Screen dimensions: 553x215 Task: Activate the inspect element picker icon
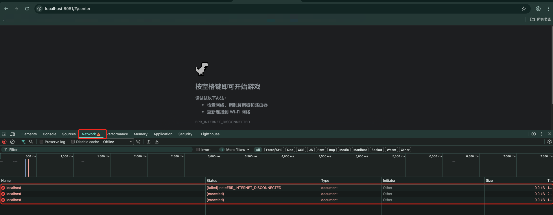click(x=4, y=134)
